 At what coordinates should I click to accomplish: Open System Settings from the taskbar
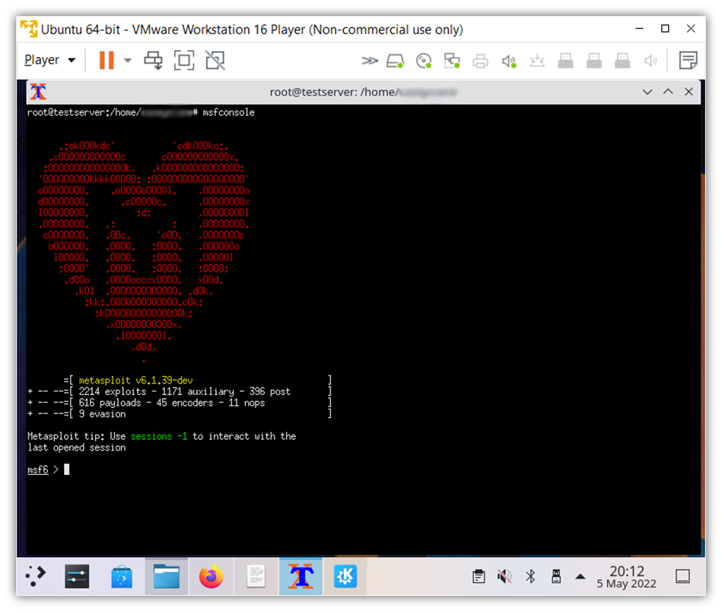(x=77, y=576)
